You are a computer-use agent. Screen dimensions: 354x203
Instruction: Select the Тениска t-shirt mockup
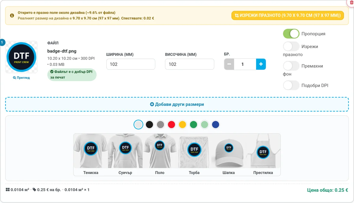coord(91,155)
